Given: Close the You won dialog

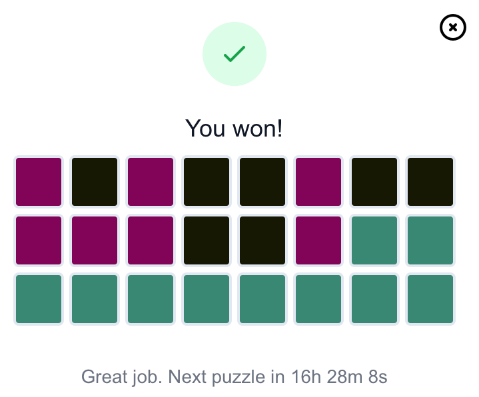Looking at the screenshot, I should (x=453, y=27).
